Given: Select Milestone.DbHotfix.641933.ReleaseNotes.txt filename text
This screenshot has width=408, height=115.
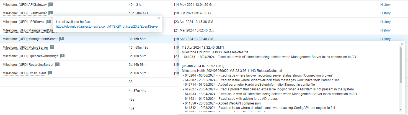Looking at the screenshot, I should 215,52.
